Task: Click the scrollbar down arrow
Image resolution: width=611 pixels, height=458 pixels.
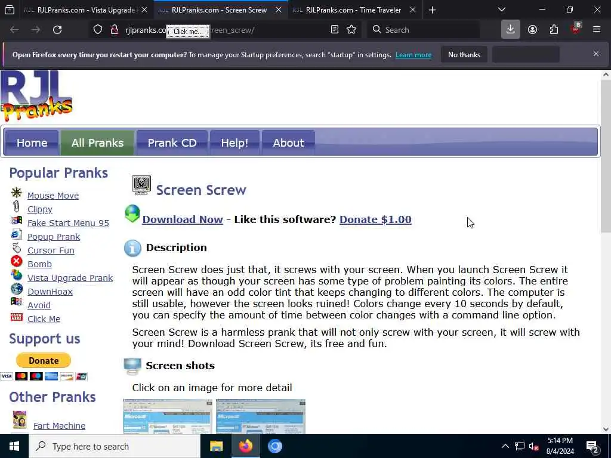Action: (x=606, y=429)
